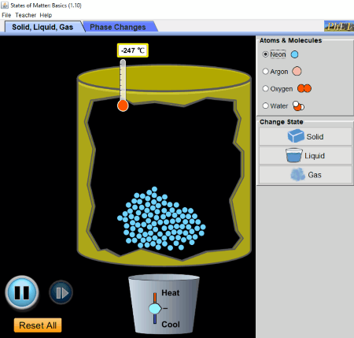The image size is (354, 338).
Task: Select the Water radio button
Action: coord(266,106)
